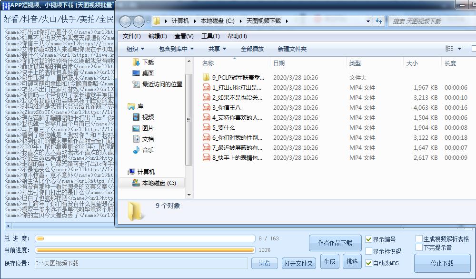Sort by the 大小 column header
The height and width of the screenshot is (279, 476).
pos(412,63)
